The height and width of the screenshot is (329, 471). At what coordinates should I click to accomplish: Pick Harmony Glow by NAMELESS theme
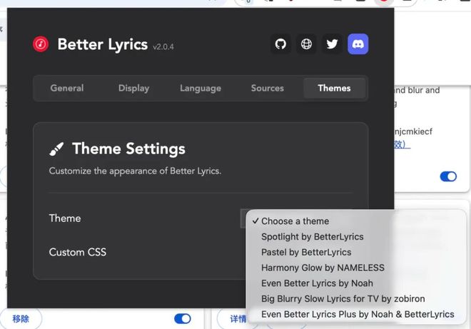323,268
